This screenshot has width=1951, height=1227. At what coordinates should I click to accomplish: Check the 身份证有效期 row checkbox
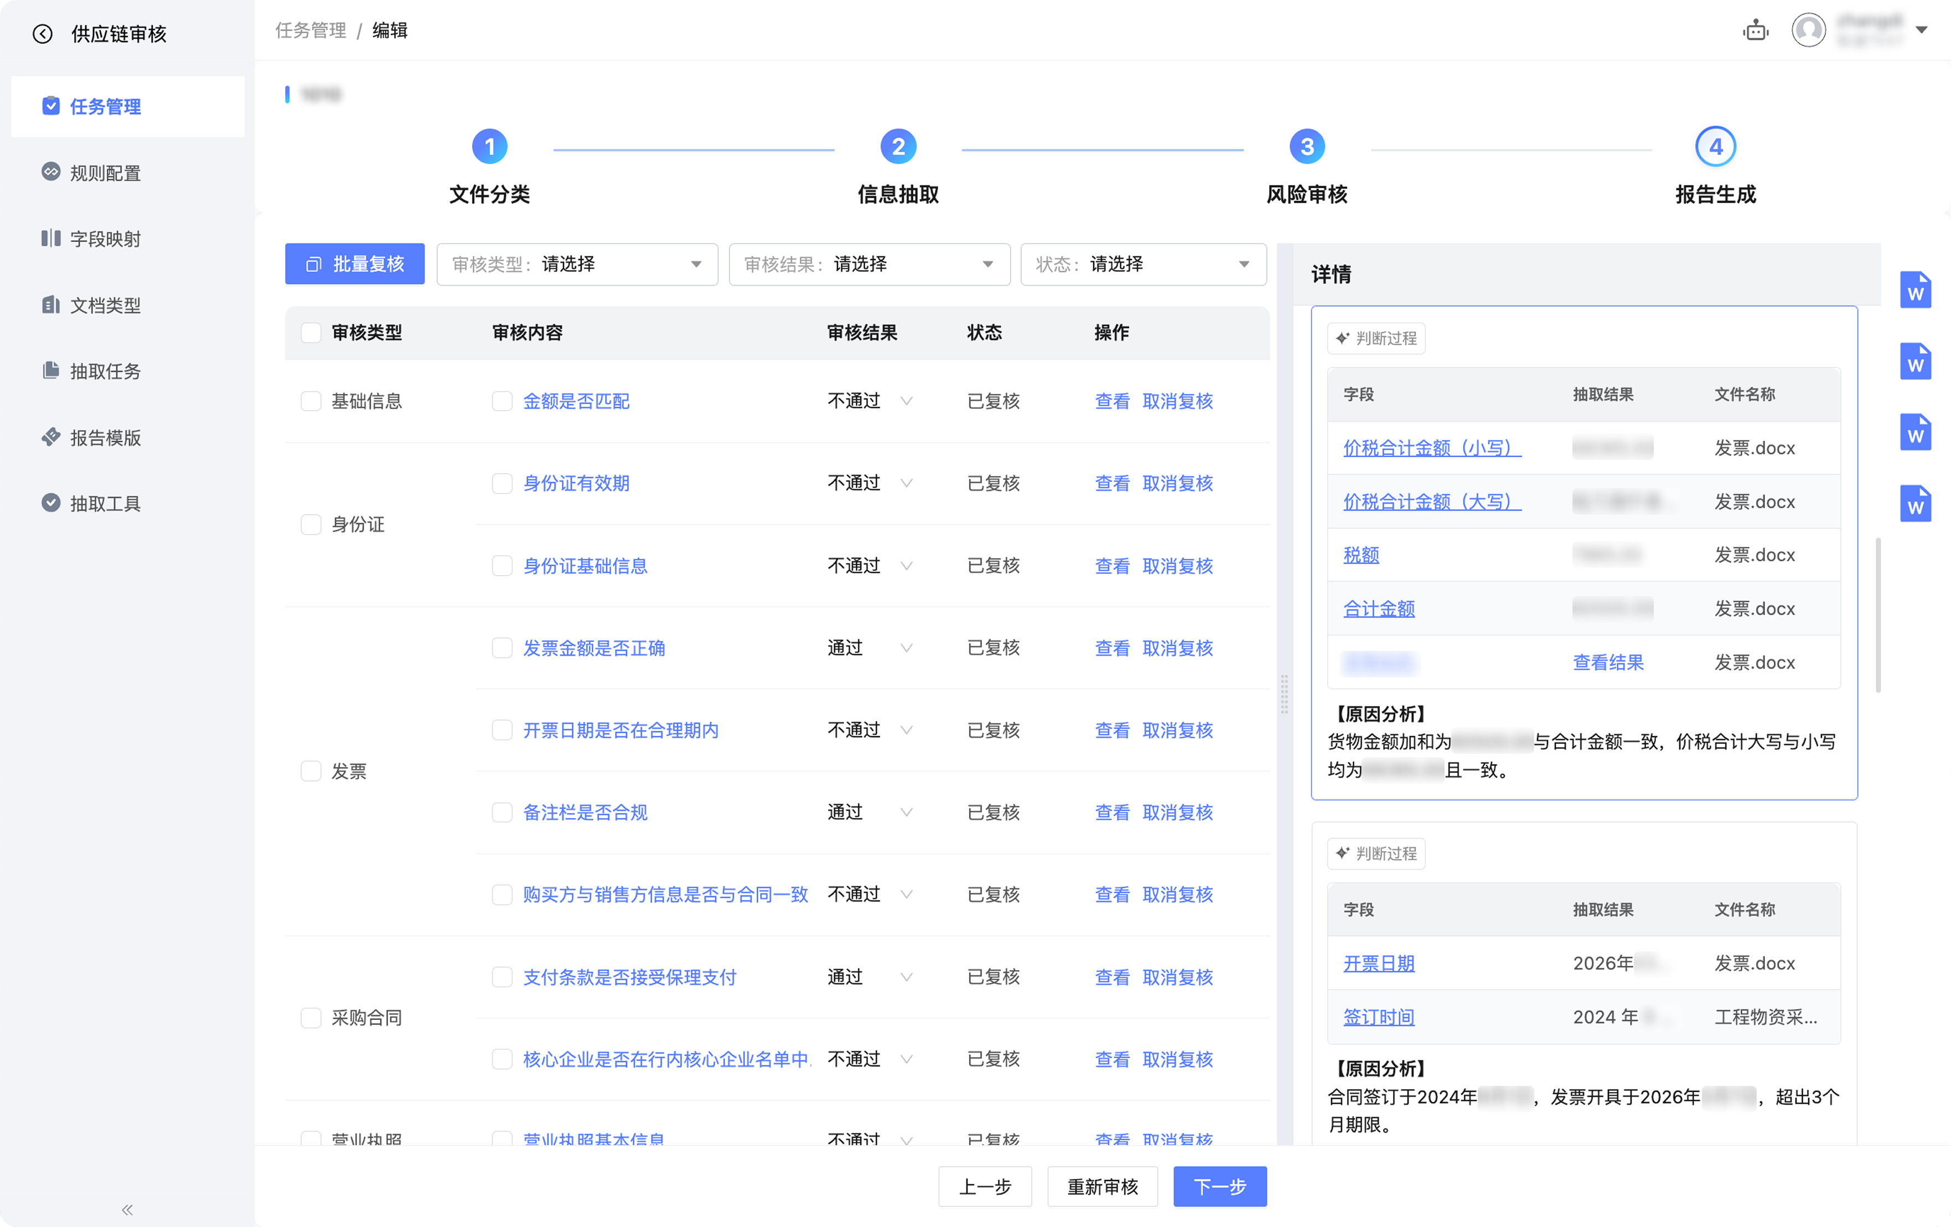pyautogui.click(x=503, y=483)
